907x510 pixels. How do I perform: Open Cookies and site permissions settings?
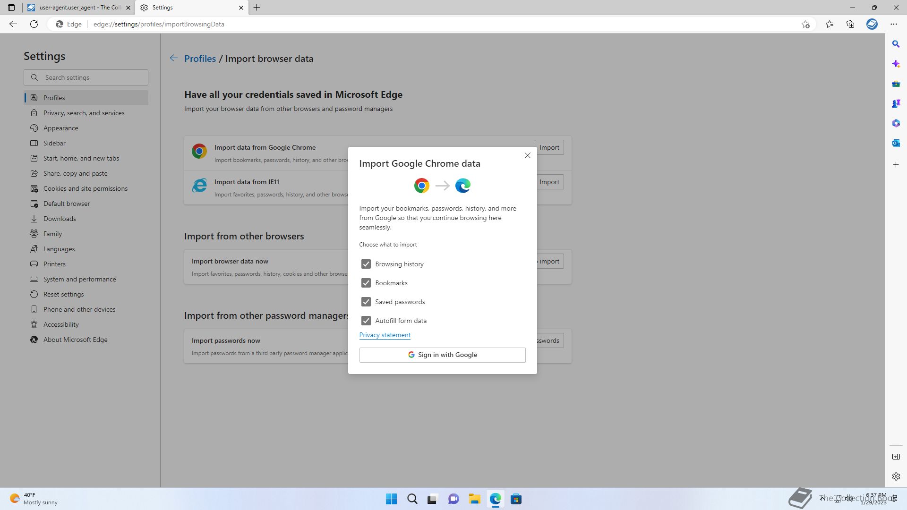[x=86, y=188]
